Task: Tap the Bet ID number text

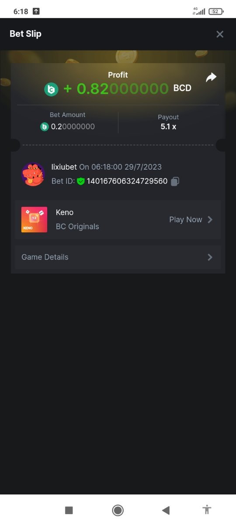Action: coord(127,181)
